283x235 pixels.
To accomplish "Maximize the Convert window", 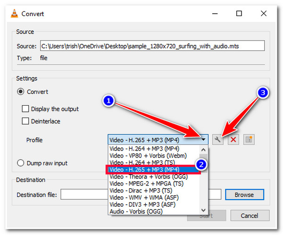I will (239, 14).
